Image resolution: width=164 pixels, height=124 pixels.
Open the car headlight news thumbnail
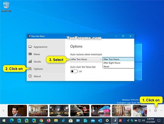tap(80, 111)
